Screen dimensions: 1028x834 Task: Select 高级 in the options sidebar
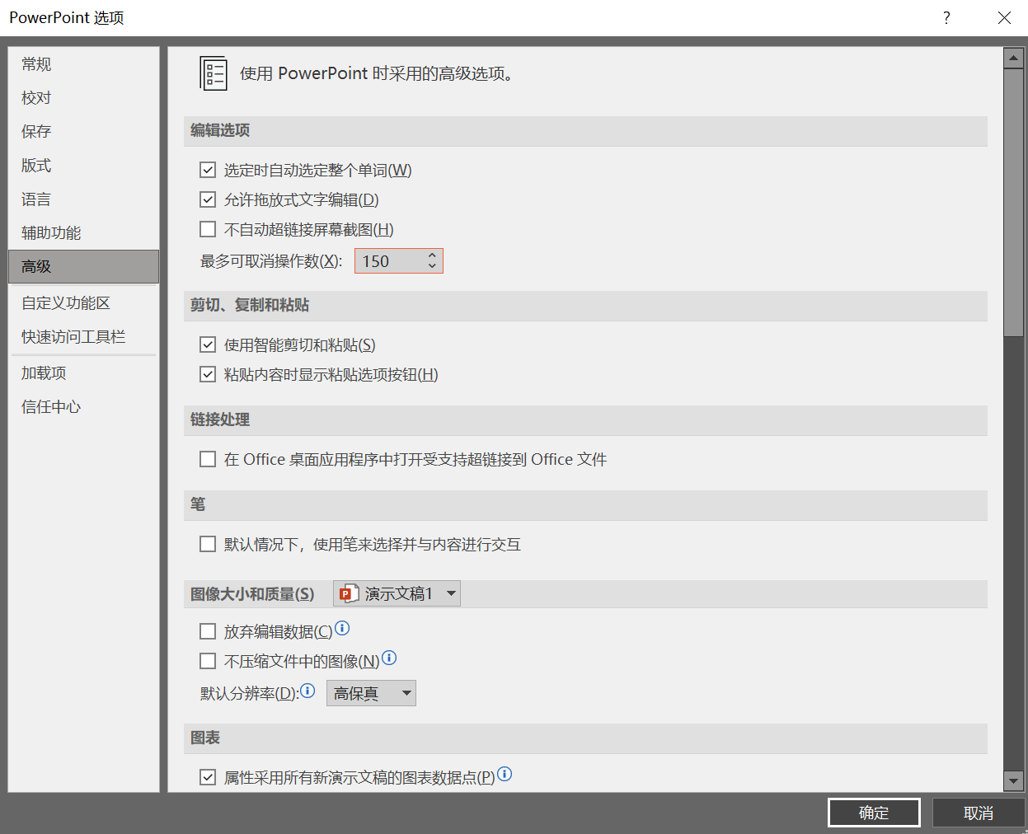point(83,267)
